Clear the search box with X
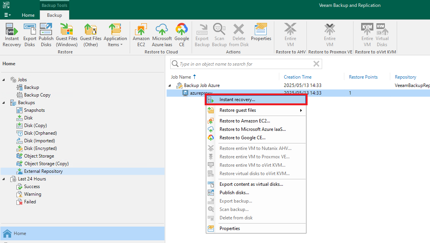Image resolution: width=430 pixels, height=243 pixels. 316,64
